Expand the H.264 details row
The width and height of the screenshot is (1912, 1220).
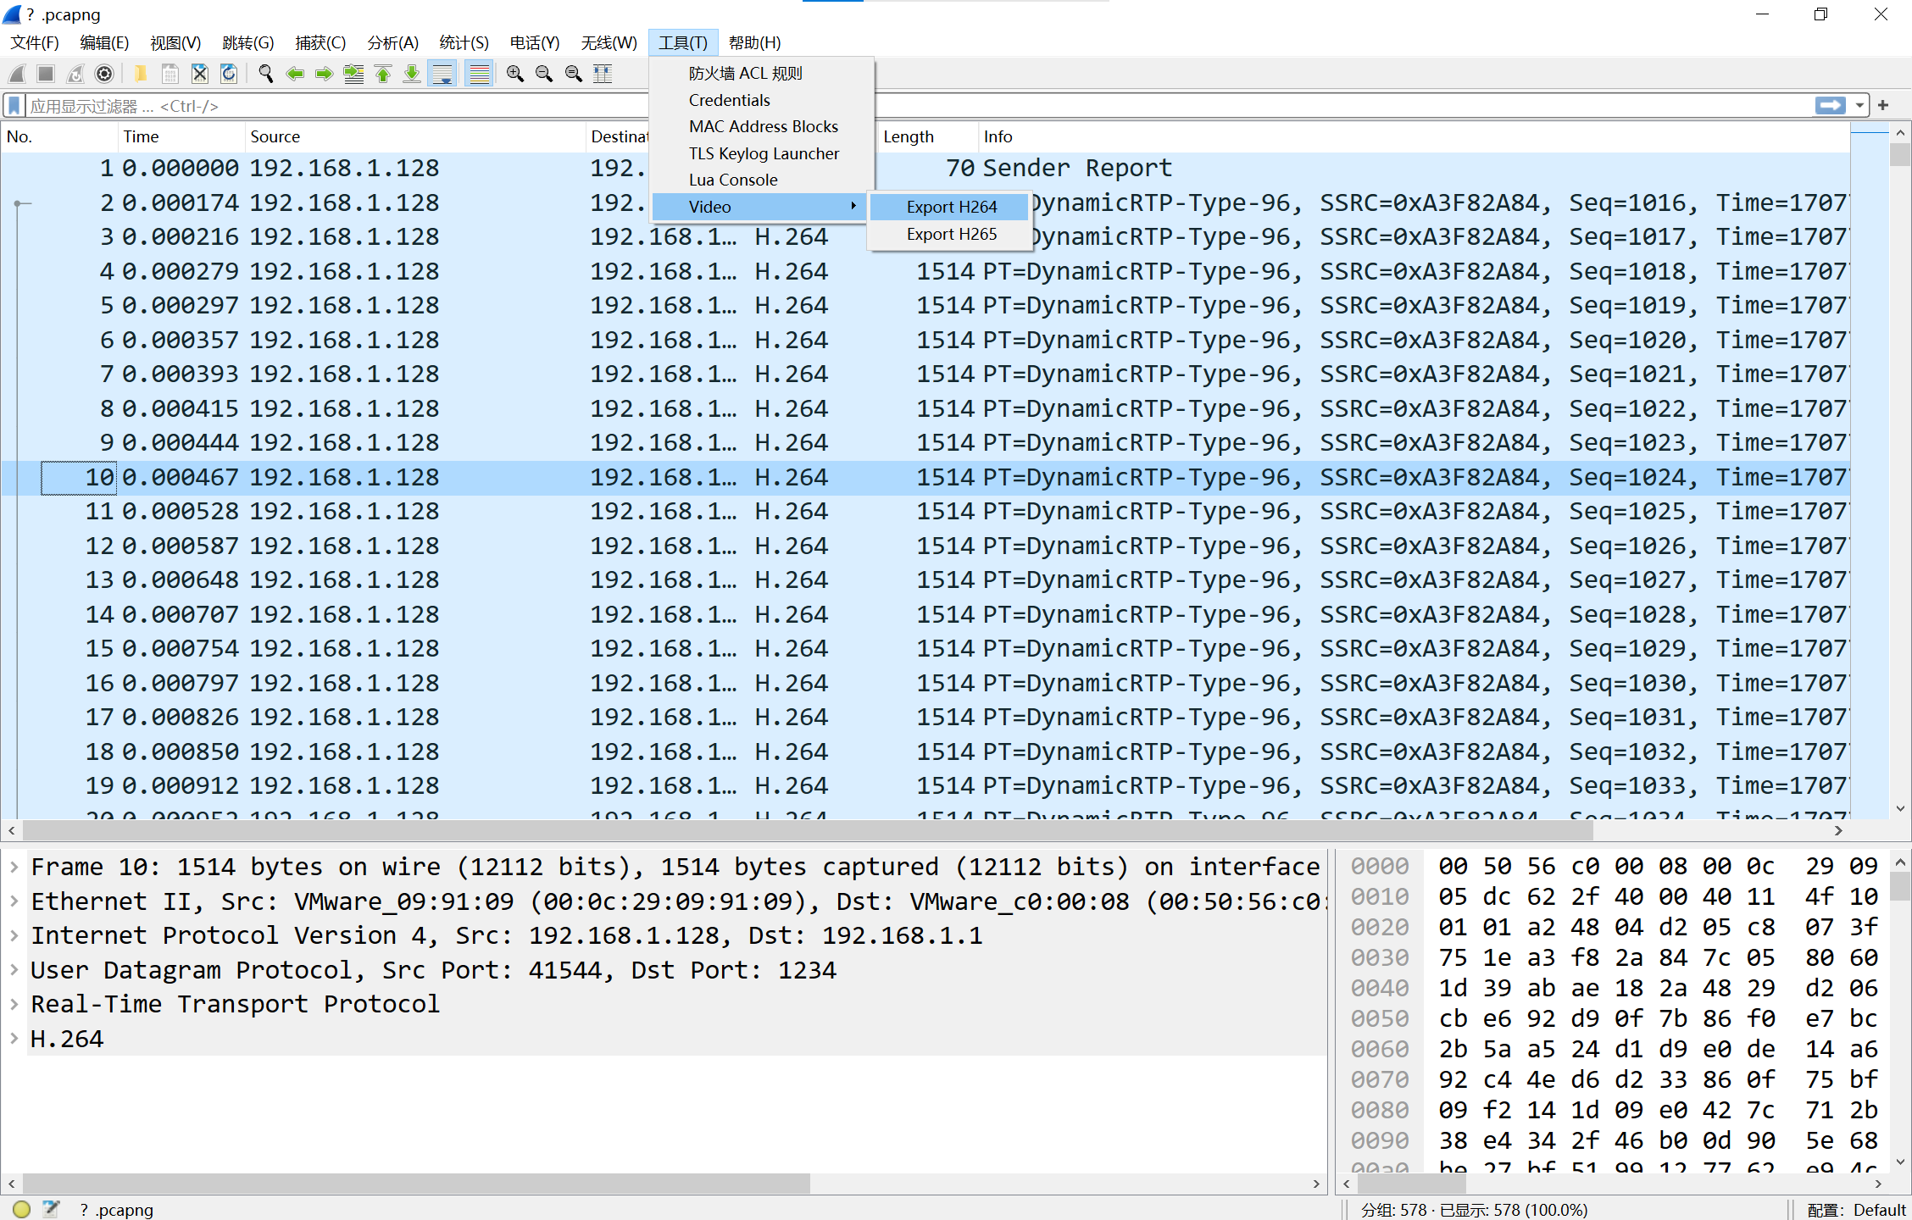[14, 1039]
